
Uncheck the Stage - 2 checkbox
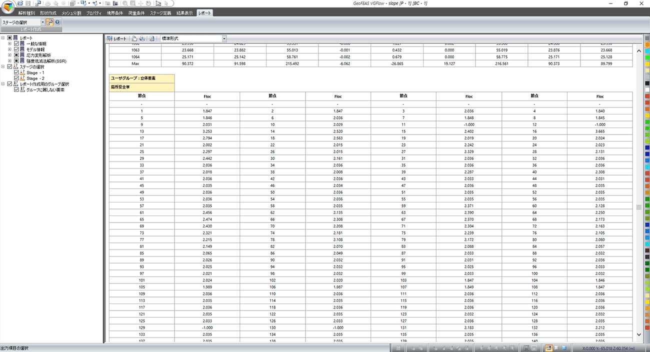pos(16,78)
